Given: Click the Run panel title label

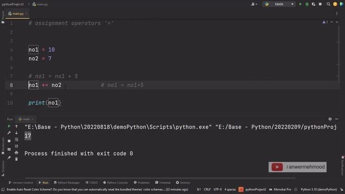Looking at the screenshot, I should tap(10, 119).
